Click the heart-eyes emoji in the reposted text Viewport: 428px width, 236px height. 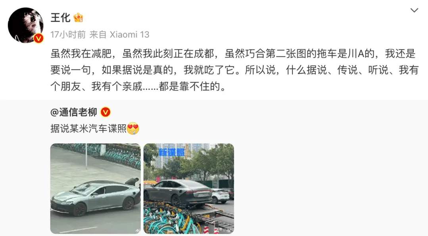tap(133, 128)
